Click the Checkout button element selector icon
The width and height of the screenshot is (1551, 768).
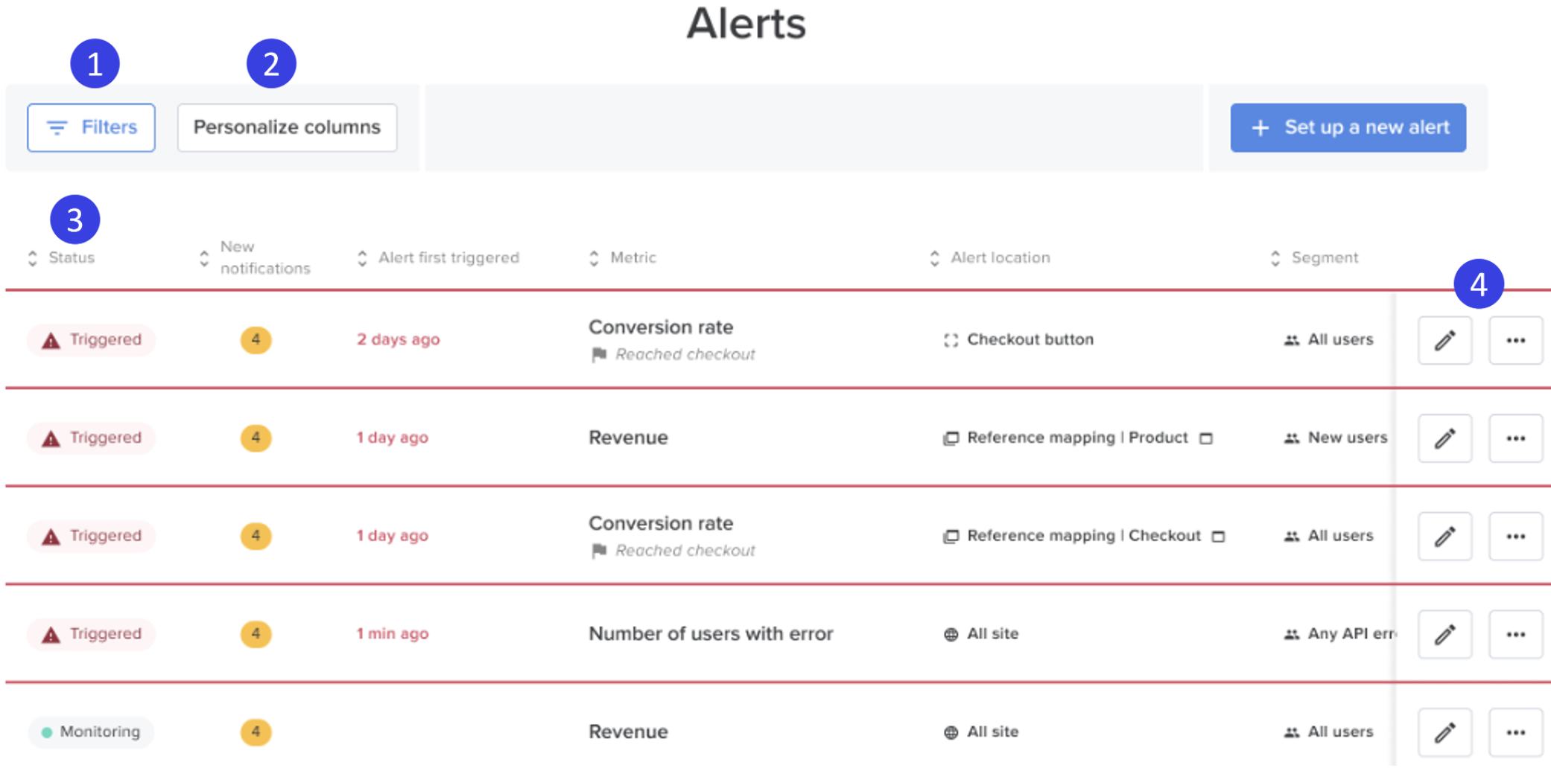point(951,340)
